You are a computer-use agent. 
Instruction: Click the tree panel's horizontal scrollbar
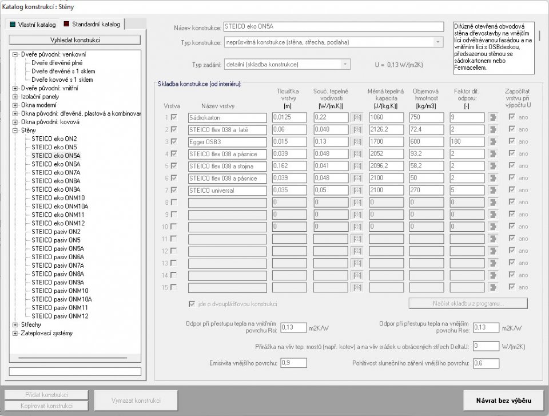pos(73,358)
